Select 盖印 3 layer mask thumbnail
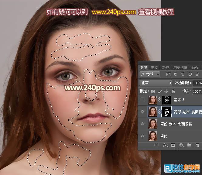 coord(166,100)
